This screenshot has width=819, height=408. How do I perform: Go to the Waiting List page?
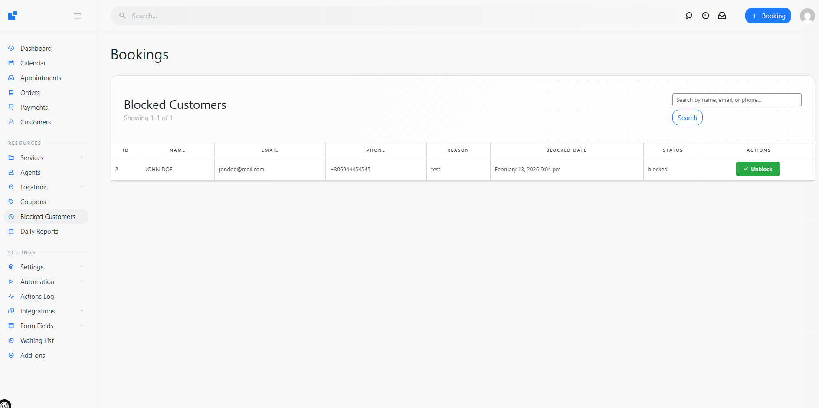[x=37, y=341]
